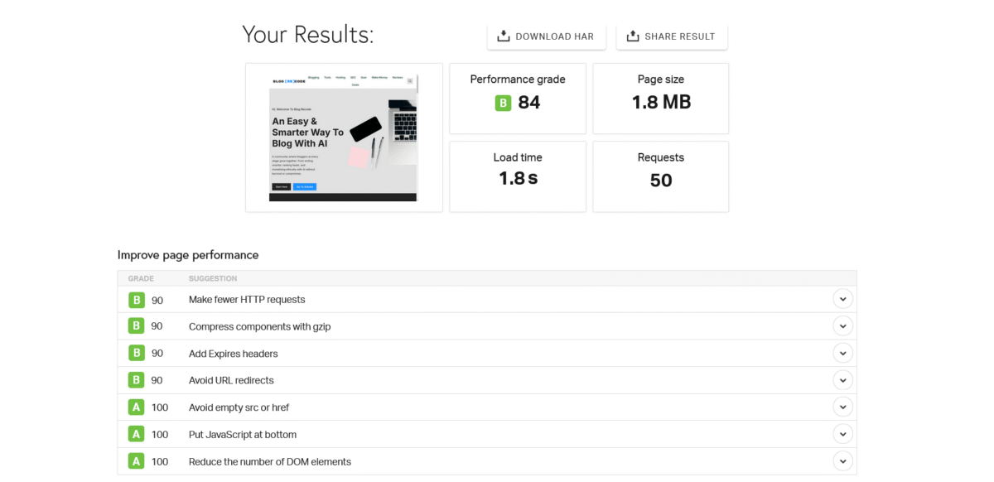Click the Load time 1.8 s card
Viewport: 994px width, 482px height.
pos(518,176)
